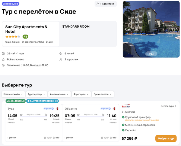Click the Быстрое подтверждение tag
Screen dimensions: 181x146
[43, 101]
